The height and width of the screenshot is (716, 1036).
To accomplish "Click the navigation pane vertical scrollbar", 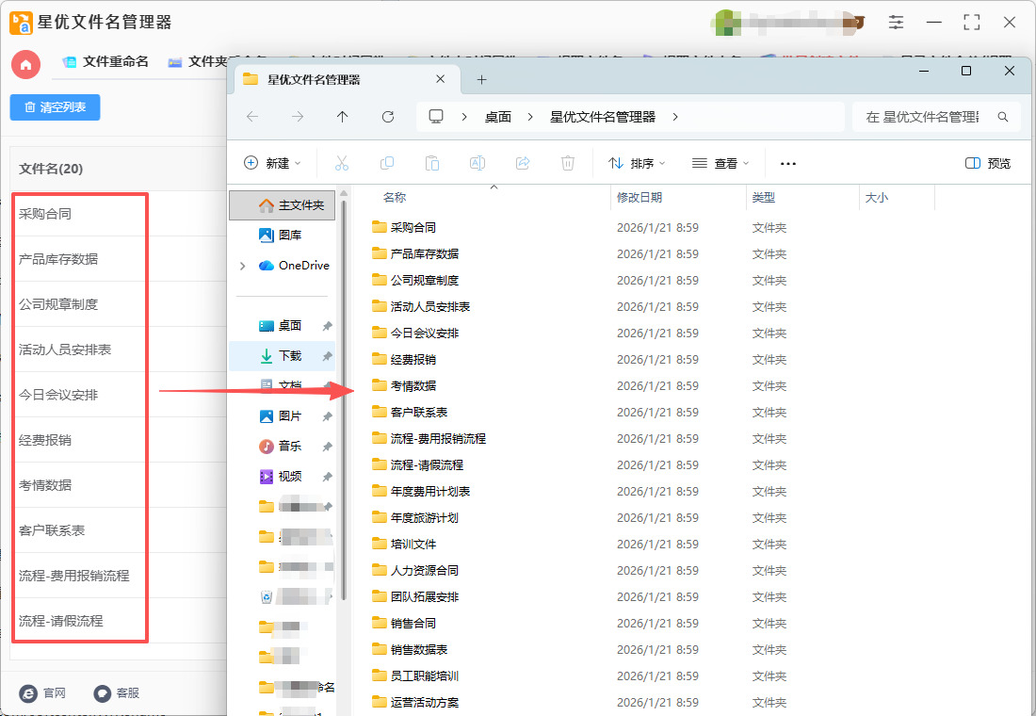I will click(x=344, y=399).
